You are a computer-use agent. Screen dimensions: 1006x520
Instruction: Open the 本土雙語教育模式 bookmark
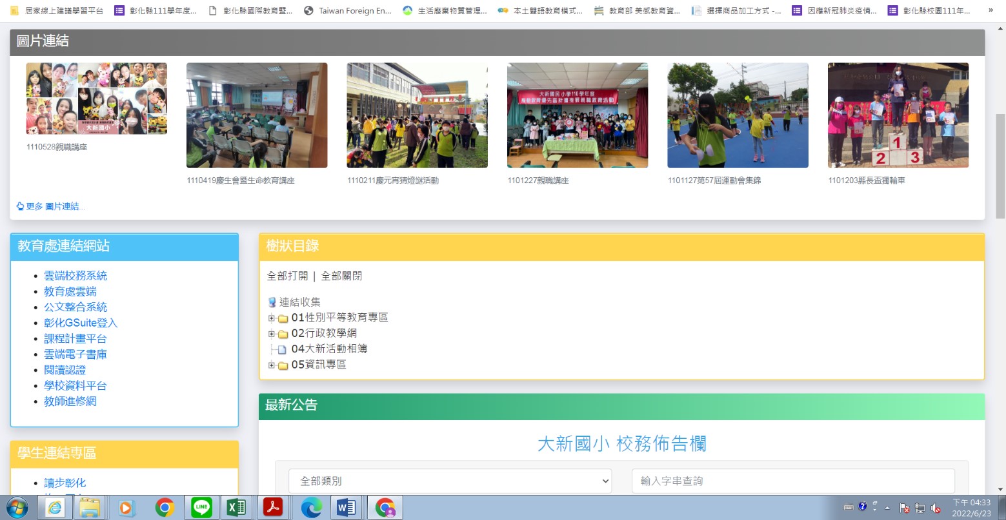(540, 10)
